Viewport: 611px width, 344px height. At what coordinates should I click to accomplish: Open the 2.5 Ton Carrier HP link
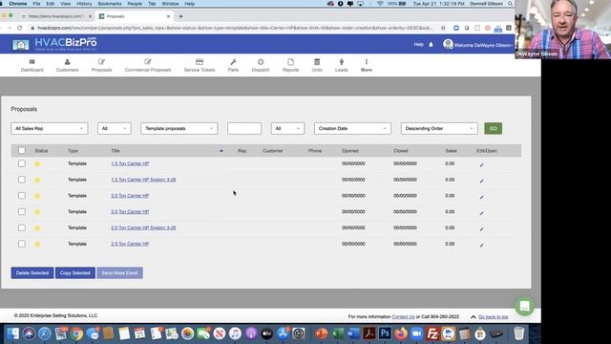[130, 244]
